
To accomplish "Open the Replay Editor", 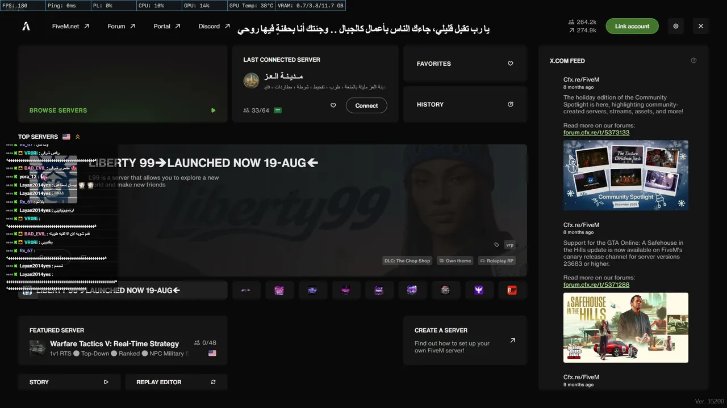I will pyautogui.click(x=176, y=382).
